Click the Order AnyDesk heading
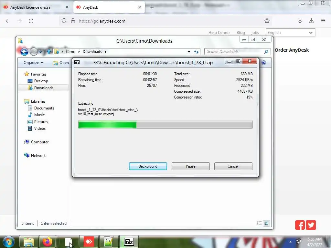Viewport: 331px width, 248px height. pyautogui.click(x=292, y=50)
